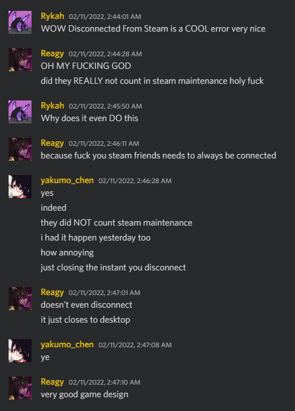The image size is (295, 411).
Task: Click yakumo_chen username at 2:46:28 AM
Action: coord(67,180)
